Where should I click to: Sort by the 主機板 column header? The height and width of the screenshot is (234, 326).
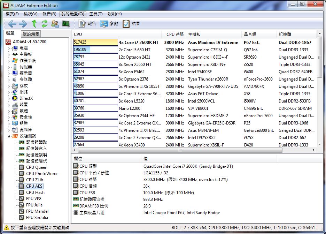tap(214, 35)
